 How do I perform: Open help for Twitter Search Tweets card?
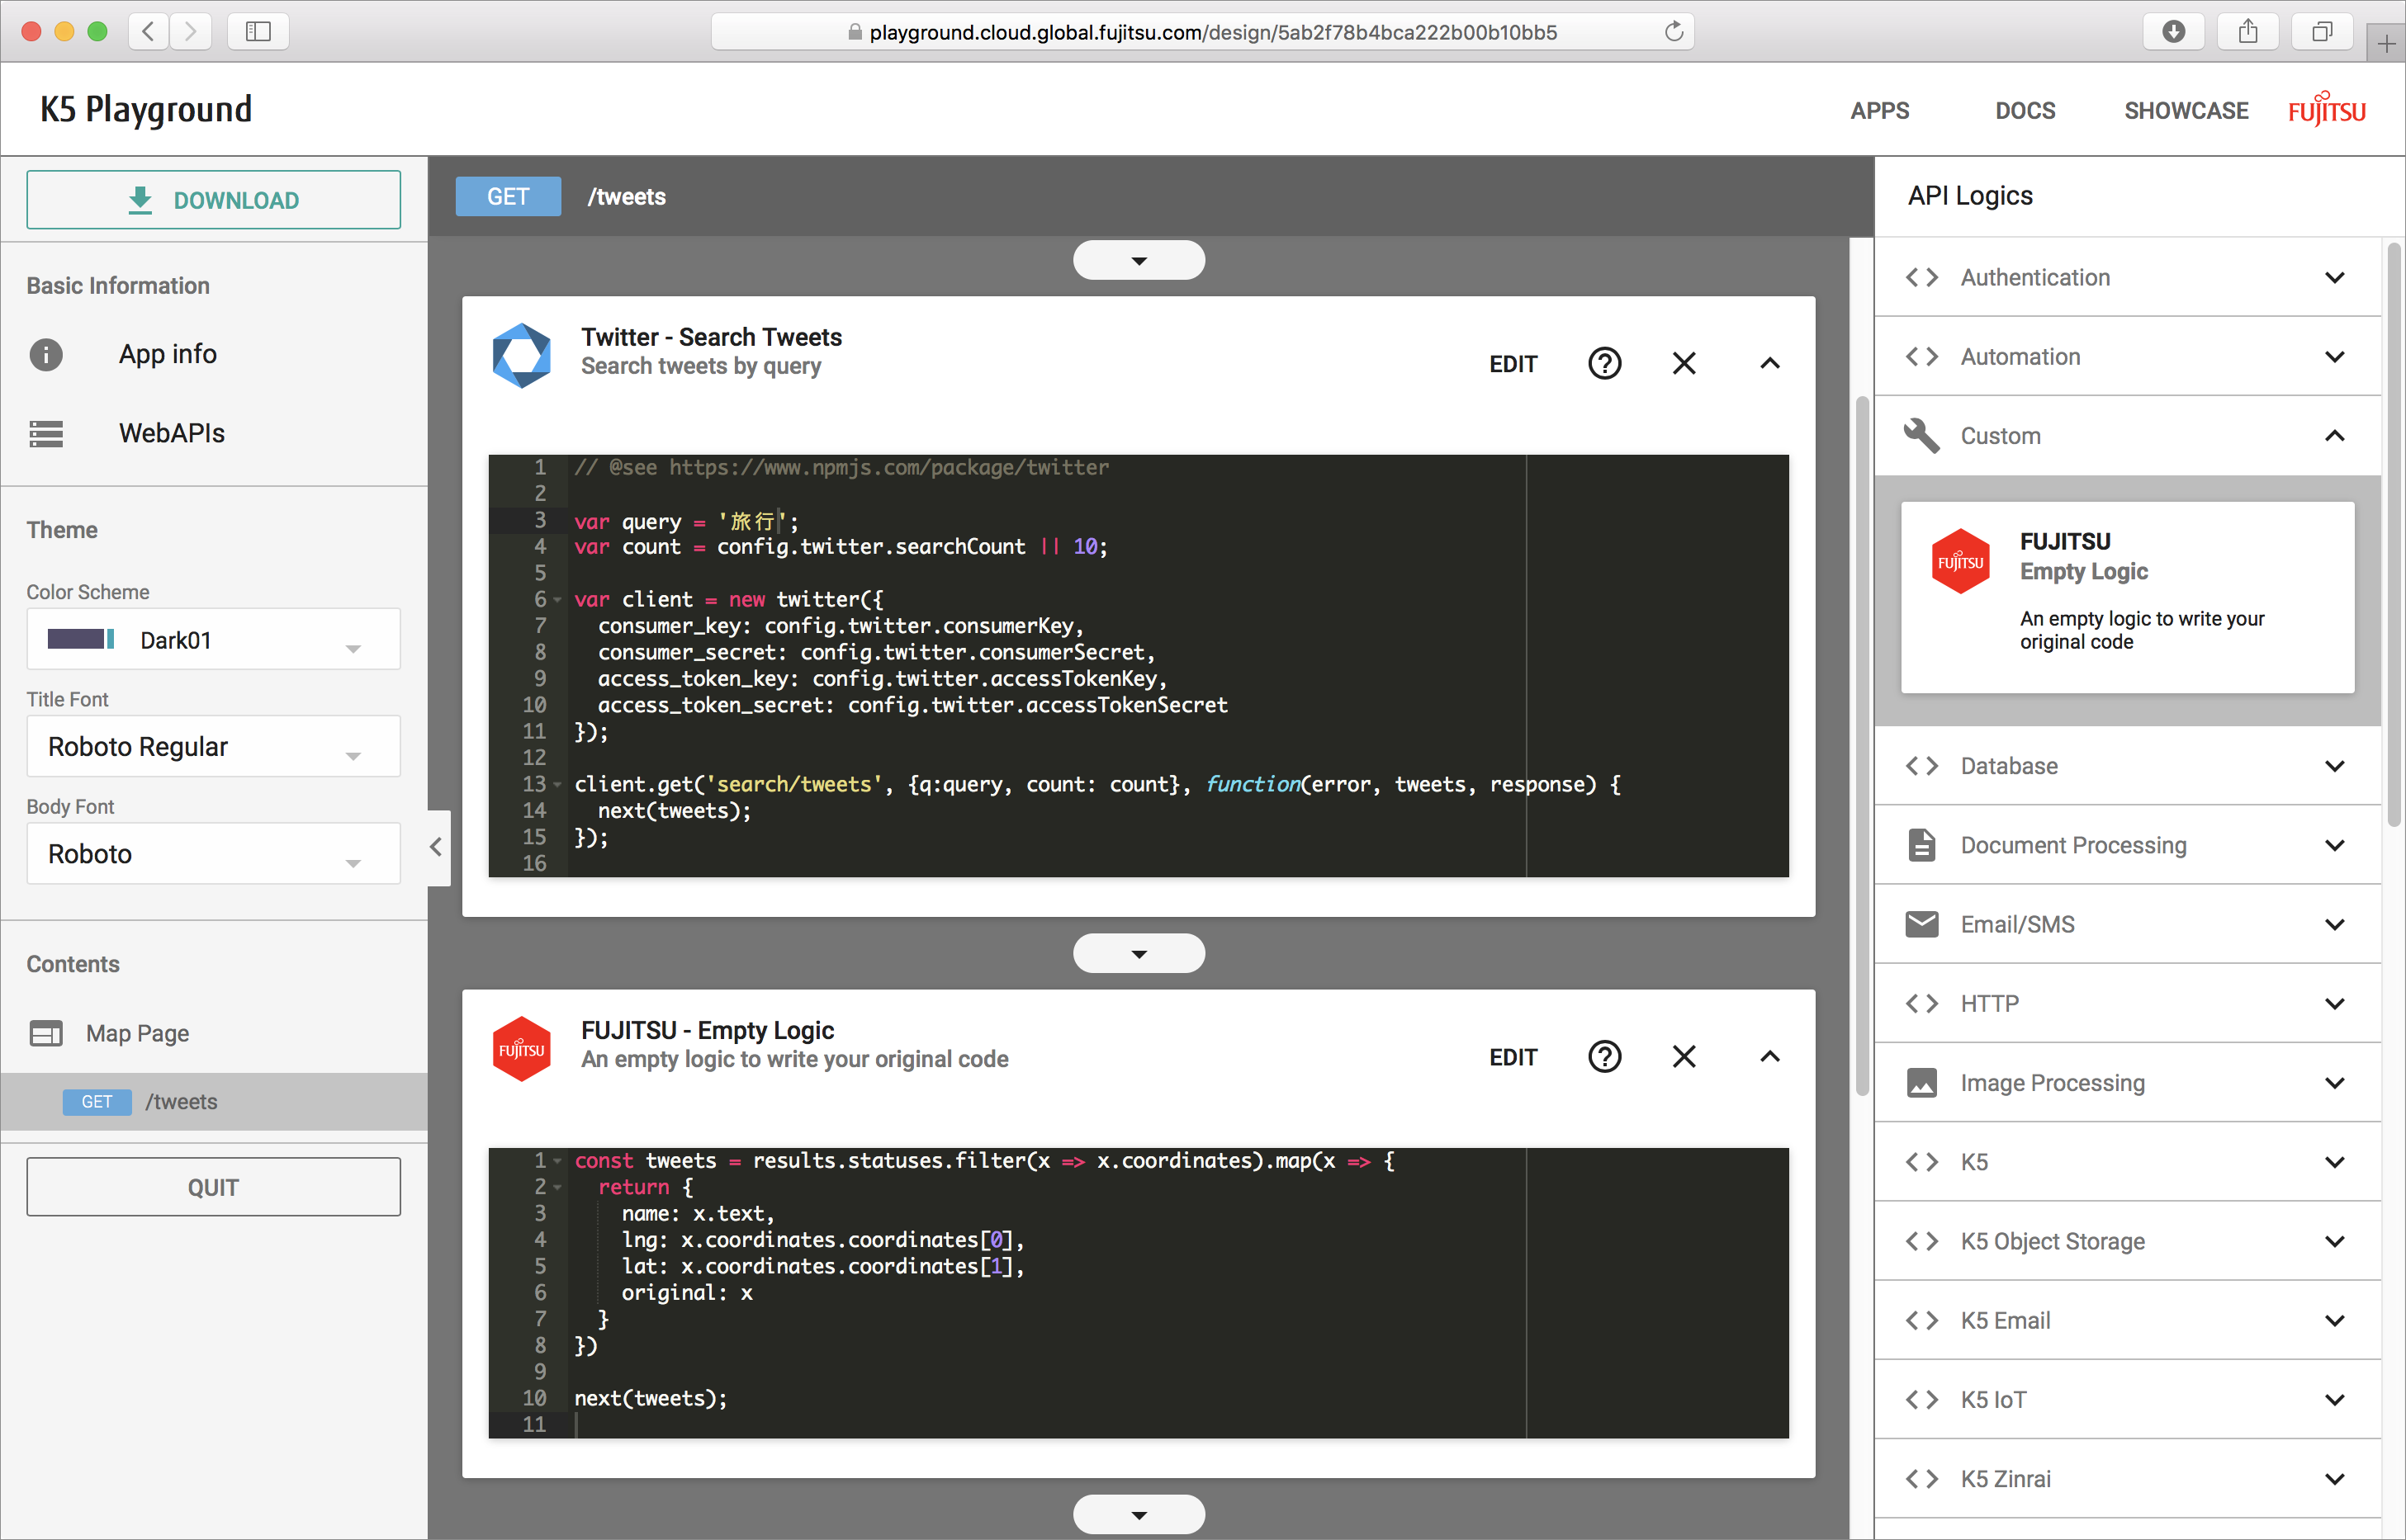pyautogui.click(x=1604, y=363)
